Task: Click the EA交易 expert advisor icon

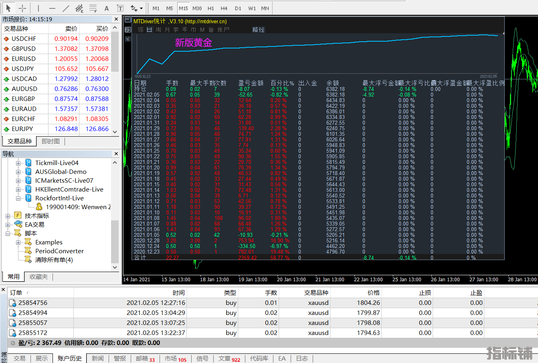Action: [x=18, y=224]
